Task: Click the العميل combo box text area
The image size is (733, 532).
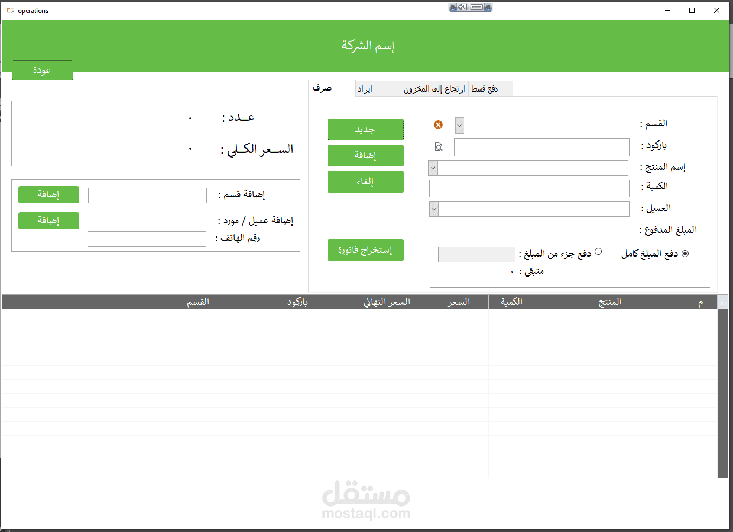Action: tap(534, 209)
